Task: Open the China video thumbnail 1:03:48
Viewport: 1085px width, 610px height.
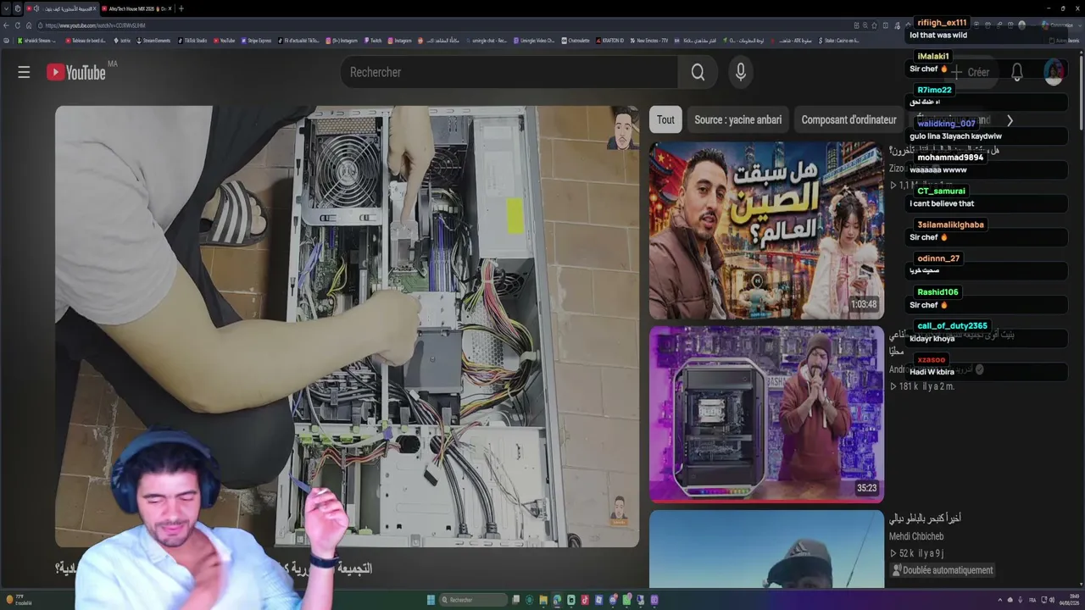Action: 766,230
